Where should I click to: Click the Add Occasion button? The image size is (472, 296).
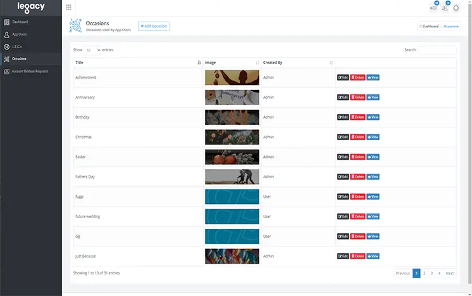154,26
